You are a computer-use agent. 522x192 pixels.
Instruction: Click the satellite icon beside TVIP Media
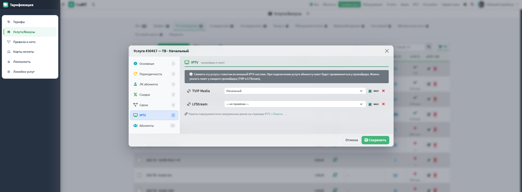[x=189, y=91]
